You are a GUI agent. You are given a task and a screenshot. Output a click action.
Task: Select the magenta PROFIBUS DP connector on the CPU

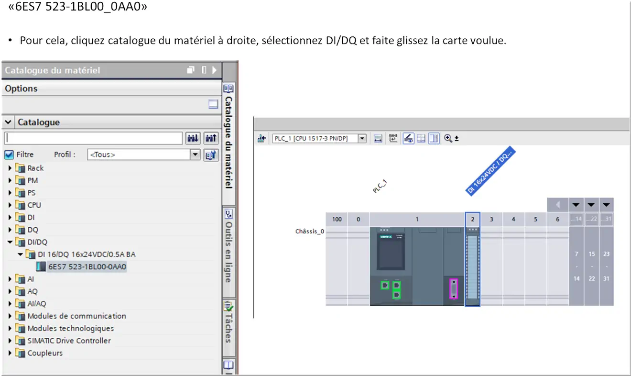tap(454, 289)
